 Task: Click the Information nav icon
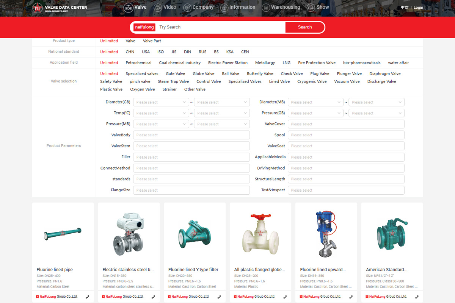click(224, 8)
